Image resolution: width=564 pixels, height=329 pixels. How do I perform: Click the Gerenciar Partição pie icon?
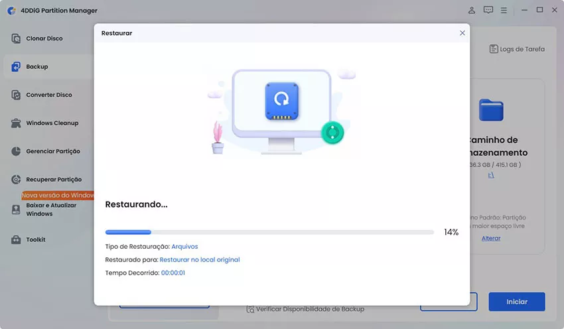tap(16, 151)
